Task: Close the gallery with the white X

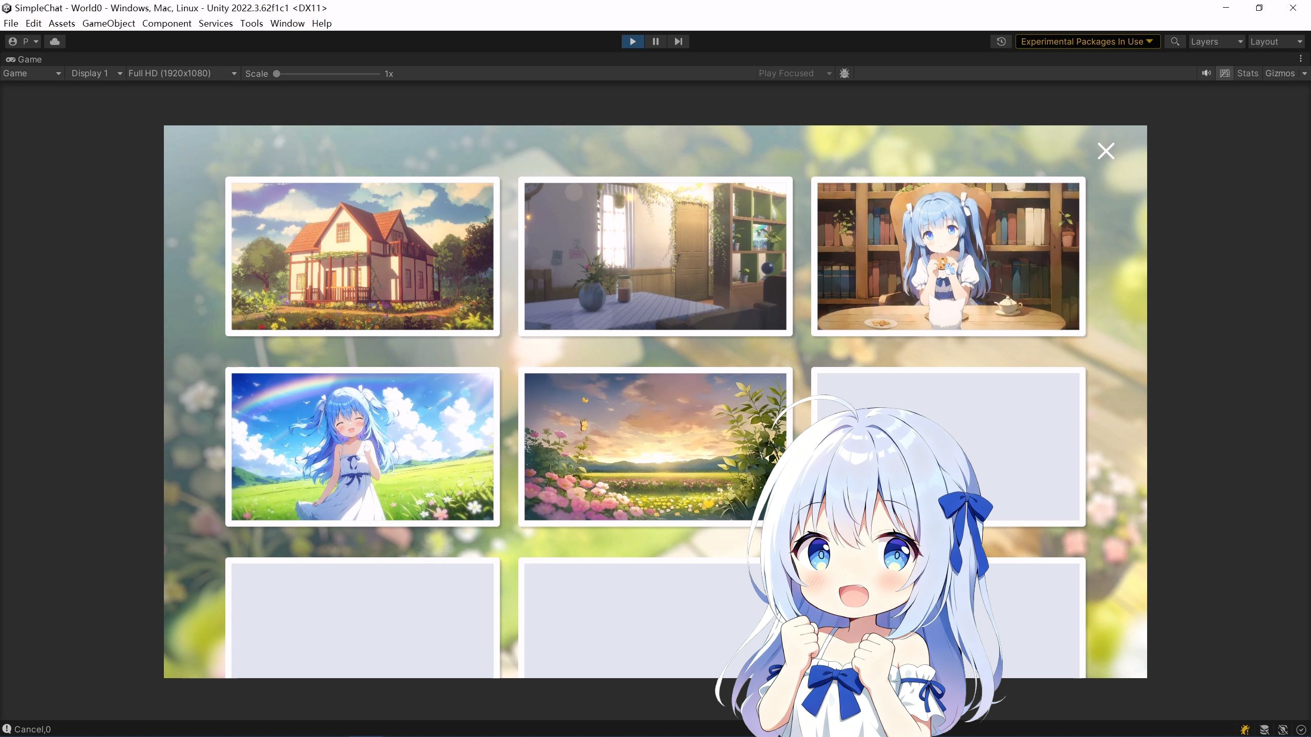Action: point(1106,151)
